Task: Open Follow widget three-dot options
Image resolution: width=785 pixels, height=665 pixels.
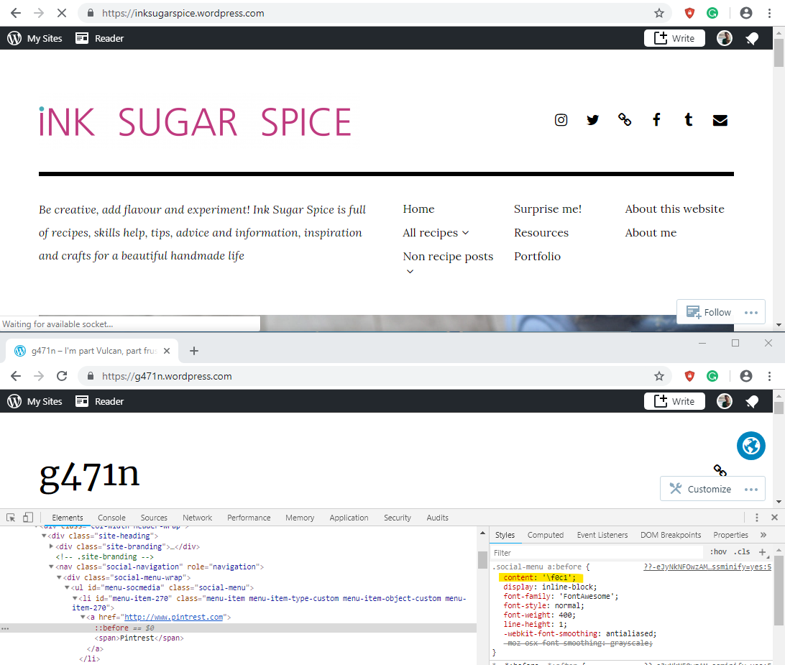Action: [x=751, y=313]
